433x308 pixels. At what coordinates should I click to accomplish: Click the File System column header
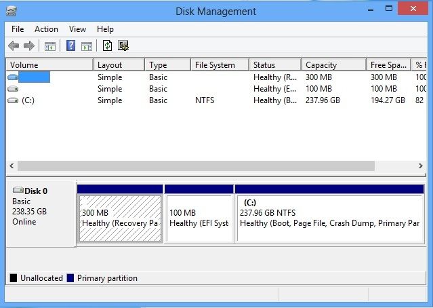[x=219, y=65]
